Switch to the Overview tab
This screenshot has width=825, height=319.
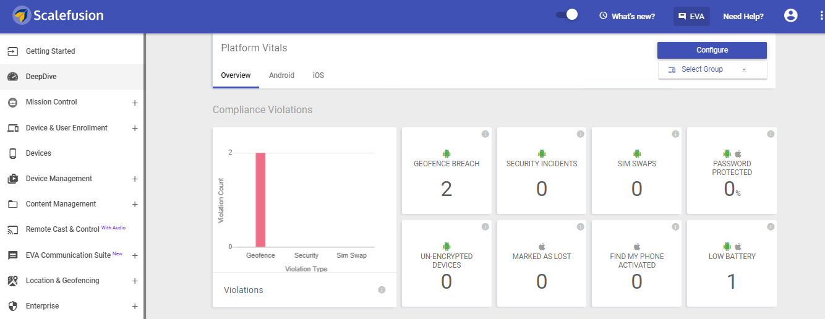236,75
